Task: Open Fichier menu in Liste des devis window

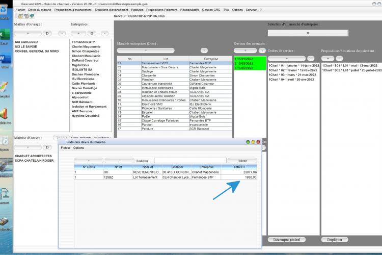Action: click(x=66, y=148)
